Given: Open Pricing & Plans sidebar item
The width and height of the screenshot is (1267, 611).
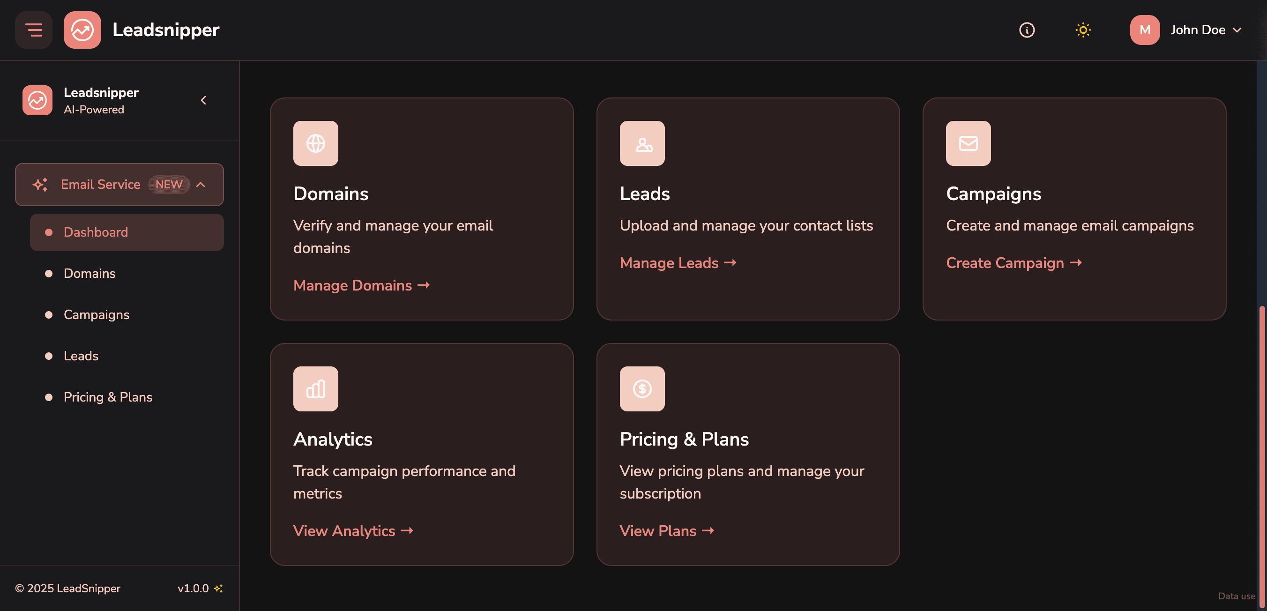Looking at the screenshot, I should click(x=108, y=397).
